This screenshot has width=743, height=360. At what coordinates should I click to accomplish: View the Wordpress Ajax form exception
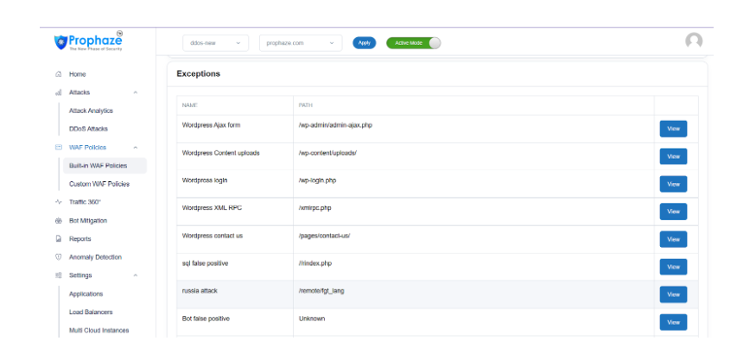click(x=673, y=129)
